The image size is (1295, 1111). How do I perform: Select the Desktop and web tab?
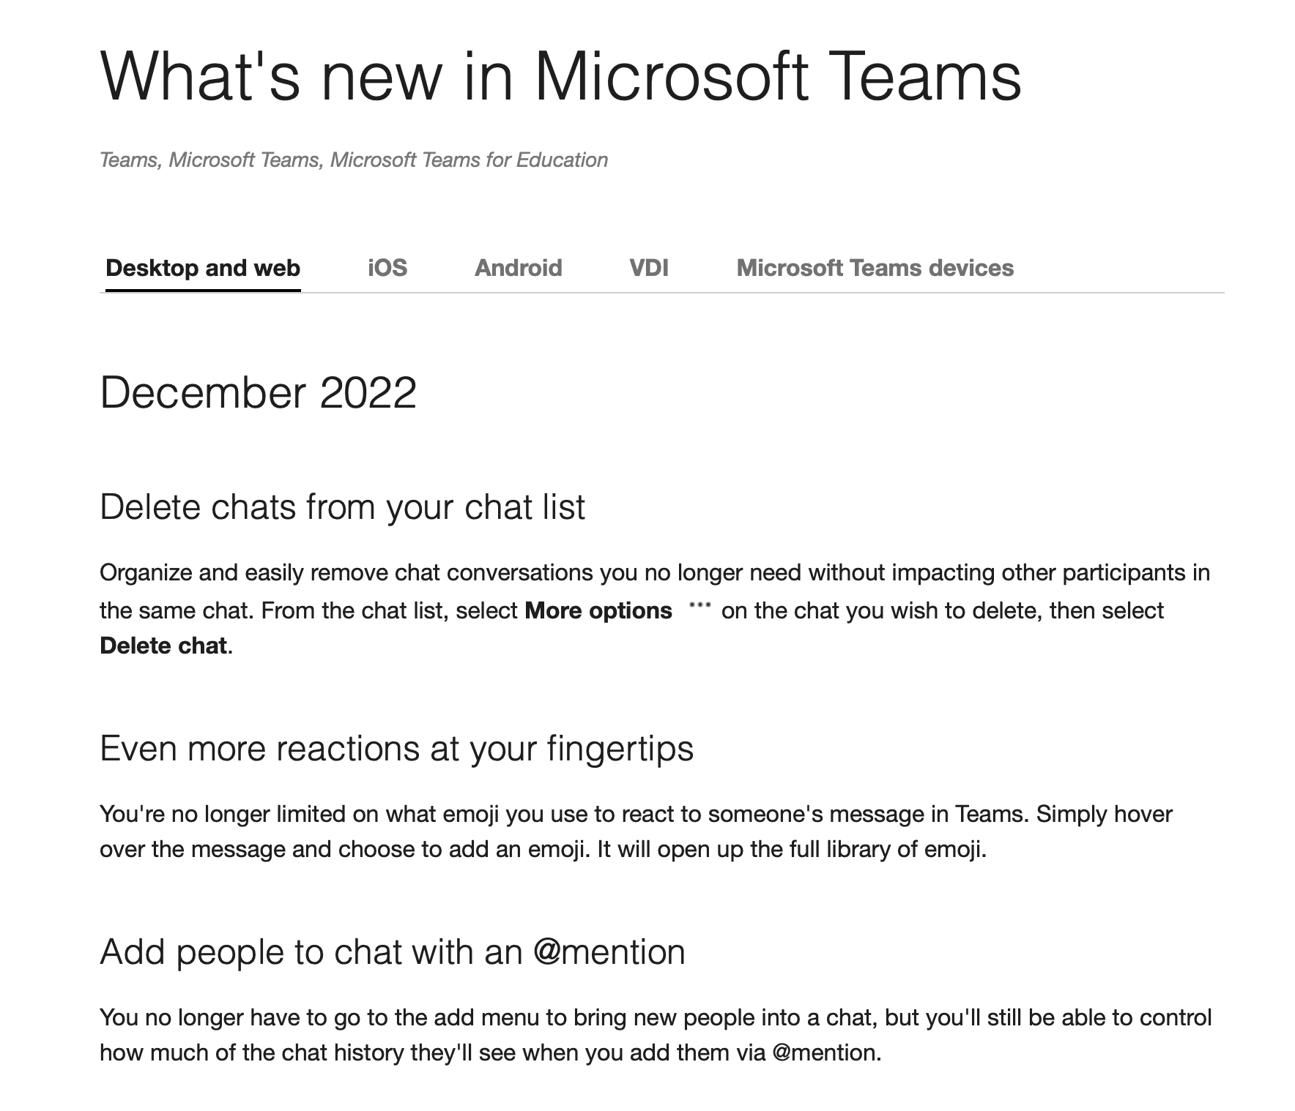pyautogui.click(x=203, y=268)
